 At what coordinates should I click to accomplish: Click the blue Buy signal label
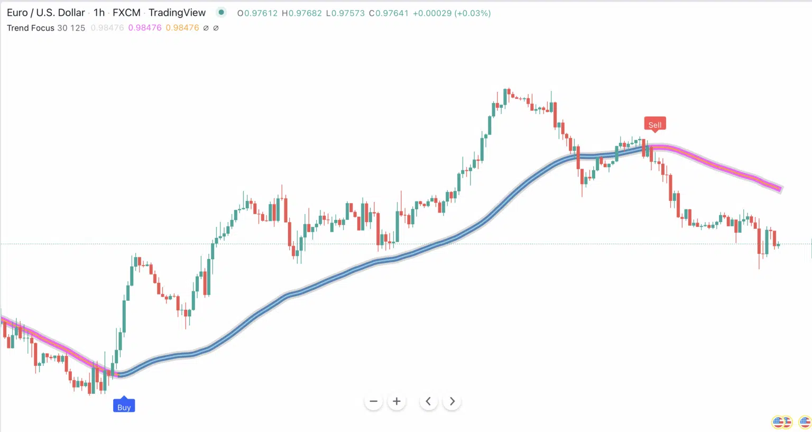point(124,407)
